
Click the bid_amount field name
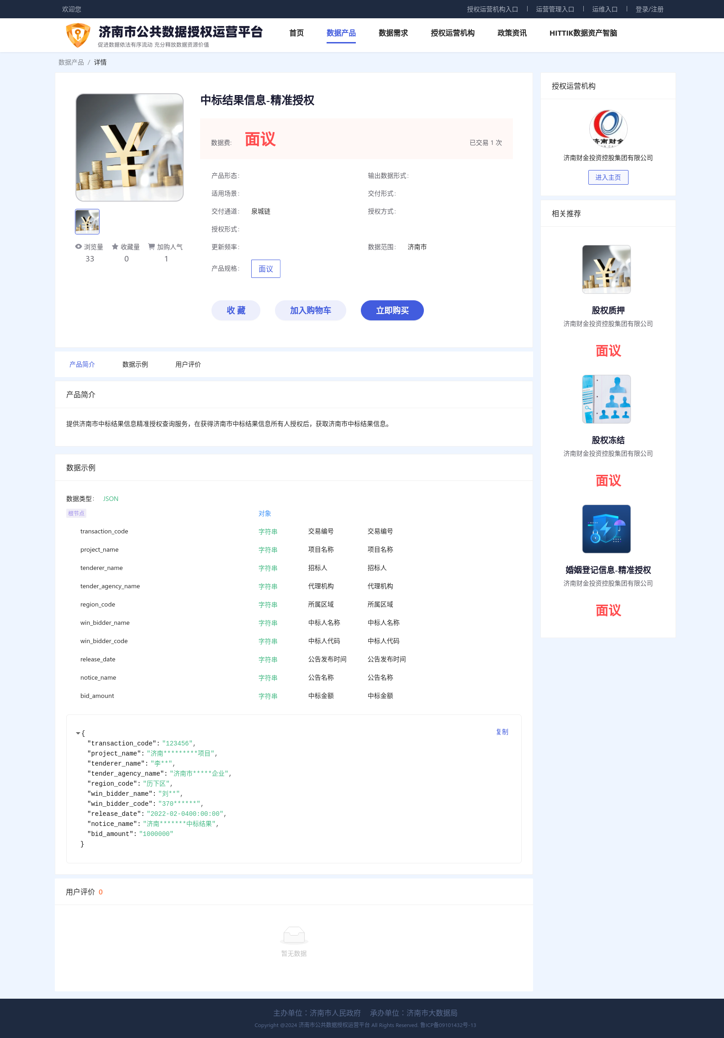[x=97, y=696]
